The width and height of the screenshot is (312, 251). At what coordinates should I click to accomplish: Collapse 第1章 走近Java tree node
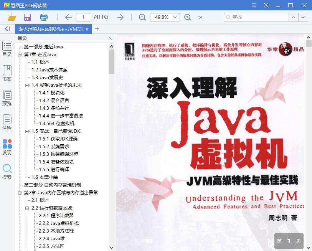pos(20,54)
